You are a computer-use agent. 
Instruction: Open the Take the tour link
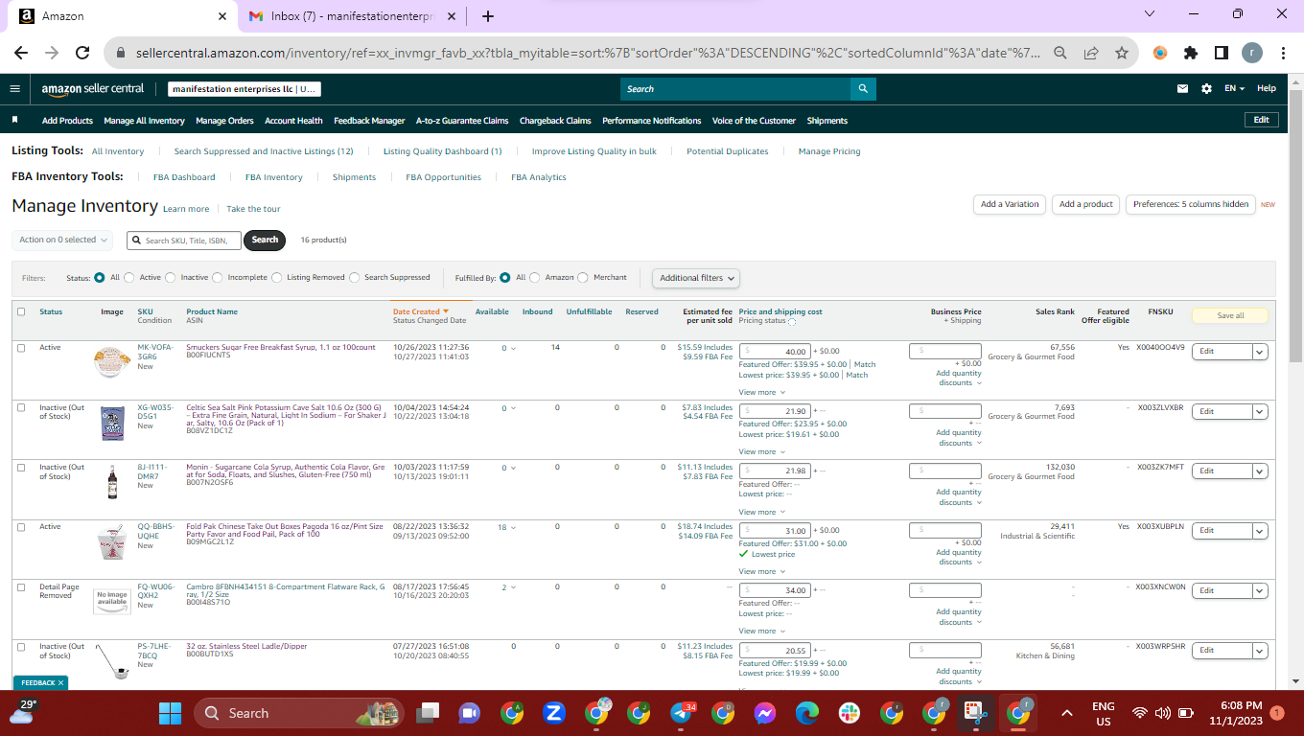click(254, 209)
